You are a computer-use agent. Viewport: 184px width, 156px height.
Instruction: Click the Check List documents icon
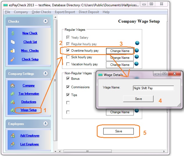coord(13,42)
